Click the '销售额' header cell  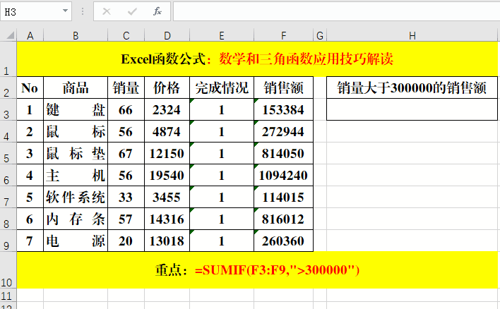(x=283, y=87)
